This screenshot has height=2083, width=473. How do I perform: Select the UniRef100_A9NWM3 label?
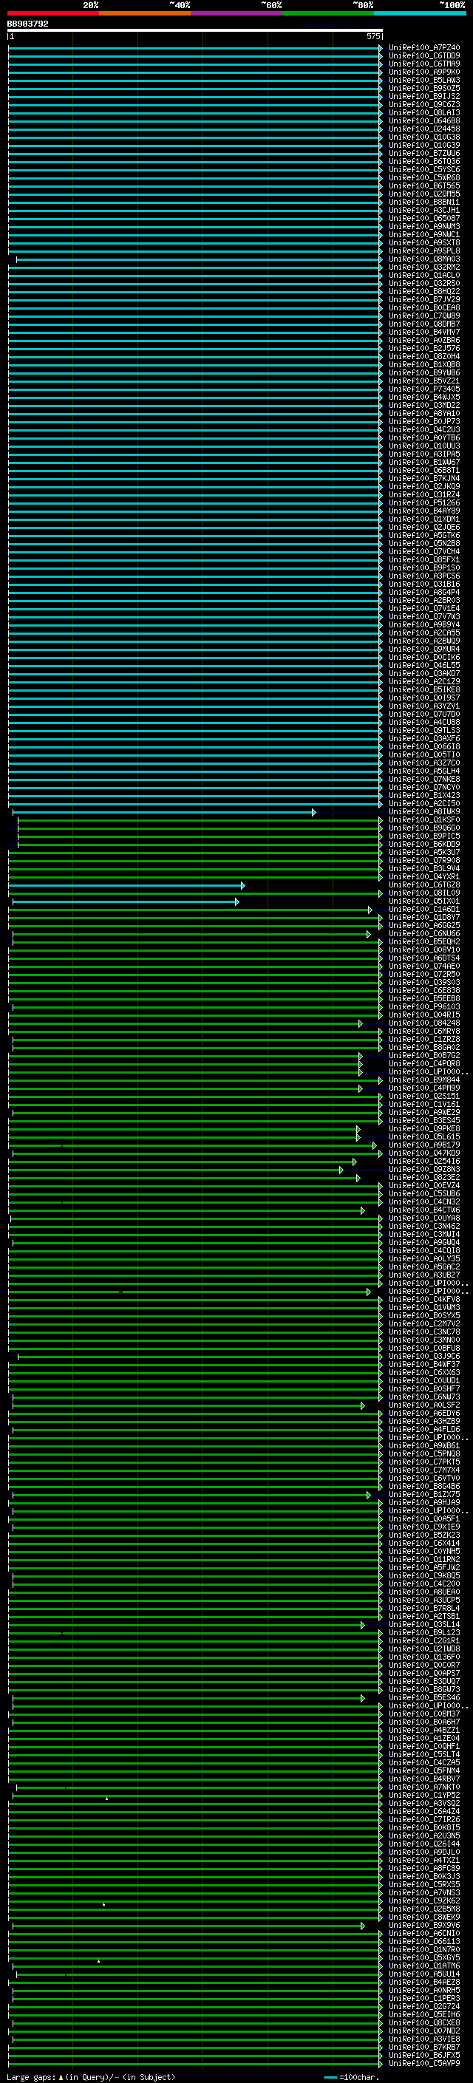tap(423, 226)
